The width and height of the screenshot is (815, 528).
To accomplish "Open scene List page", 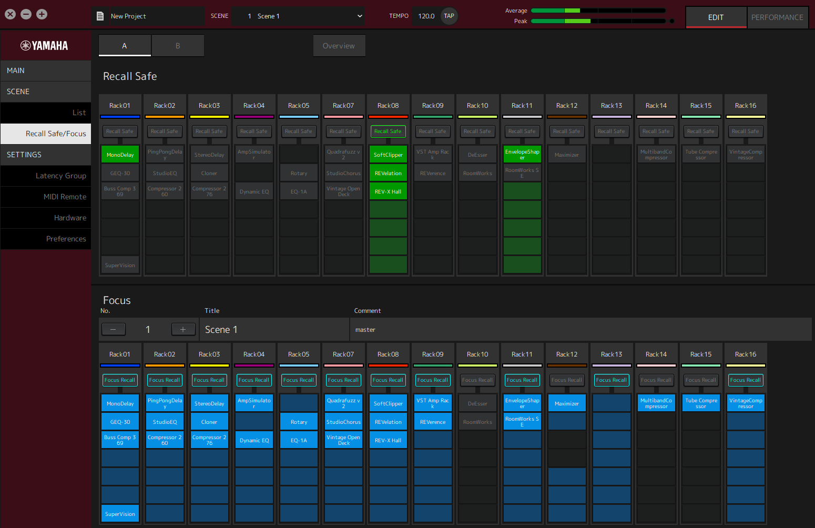I will [x=46, y=113].
